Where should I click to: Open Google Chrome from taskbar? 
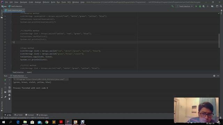[47, 122]
